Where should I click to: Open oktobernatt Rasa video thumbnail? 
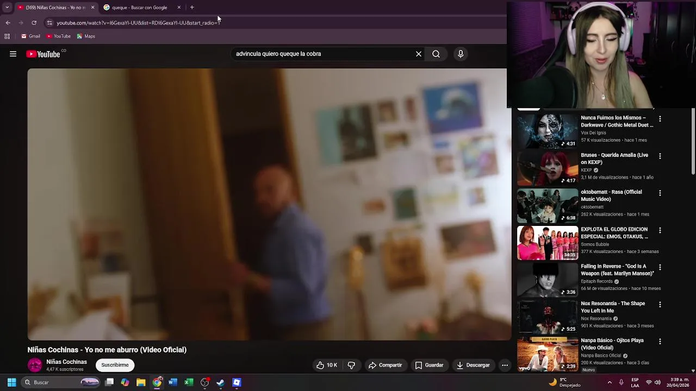548,205
